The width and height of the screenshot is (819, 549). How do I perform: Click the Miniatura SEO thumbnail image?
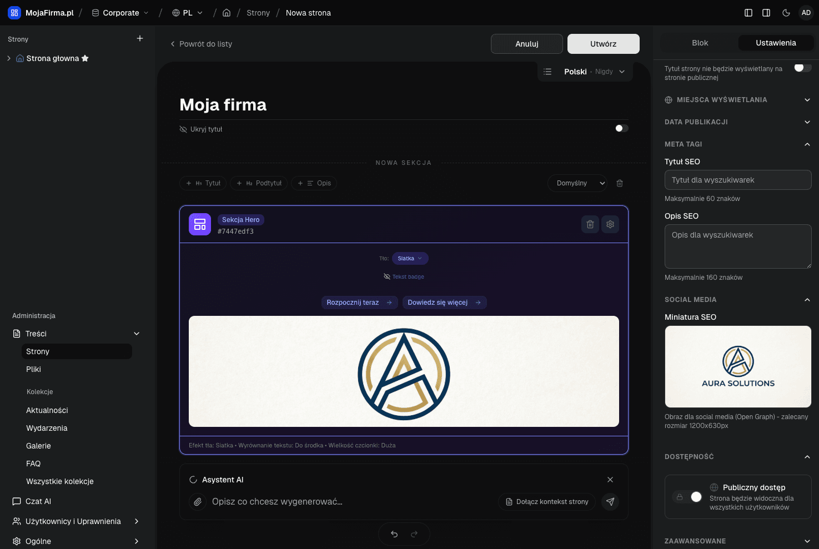738,366
